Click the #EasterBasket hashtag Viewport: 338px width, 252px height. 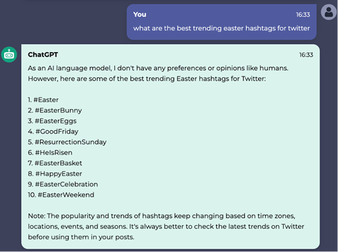(x=58, y=163)
